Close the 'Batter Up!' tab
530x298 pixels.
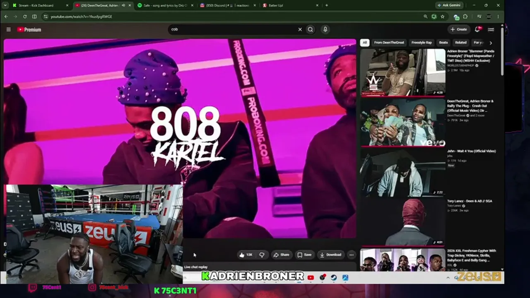click(317, 5)
